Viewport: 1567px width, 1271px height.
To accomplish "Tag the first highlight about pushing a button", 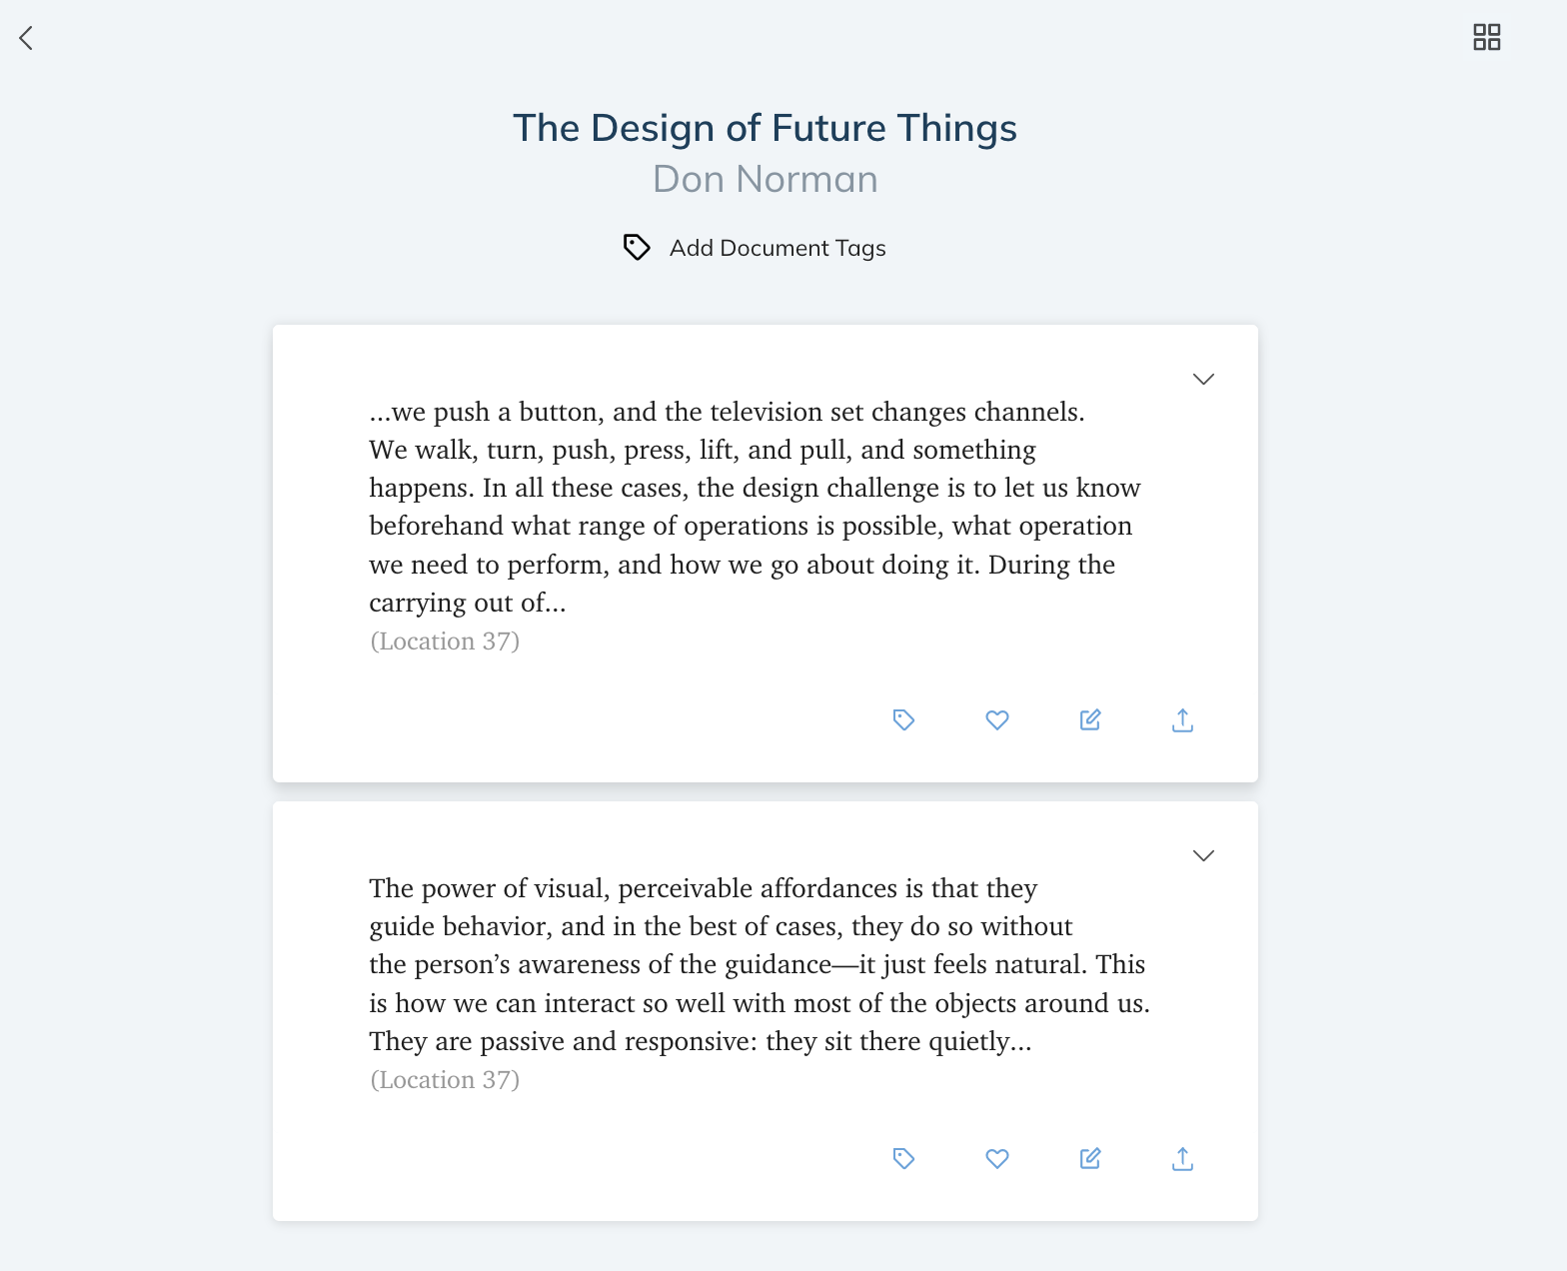I will (903, 719).
